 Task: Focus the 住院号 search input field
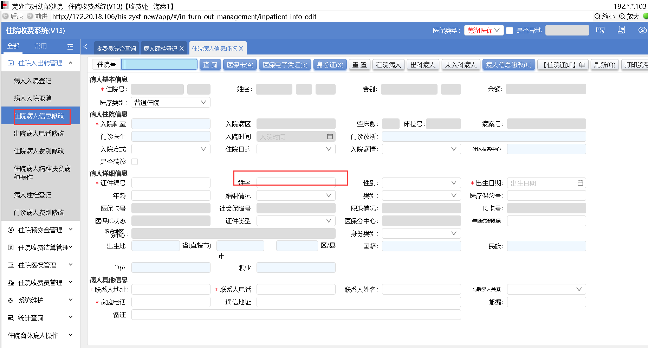159,64
